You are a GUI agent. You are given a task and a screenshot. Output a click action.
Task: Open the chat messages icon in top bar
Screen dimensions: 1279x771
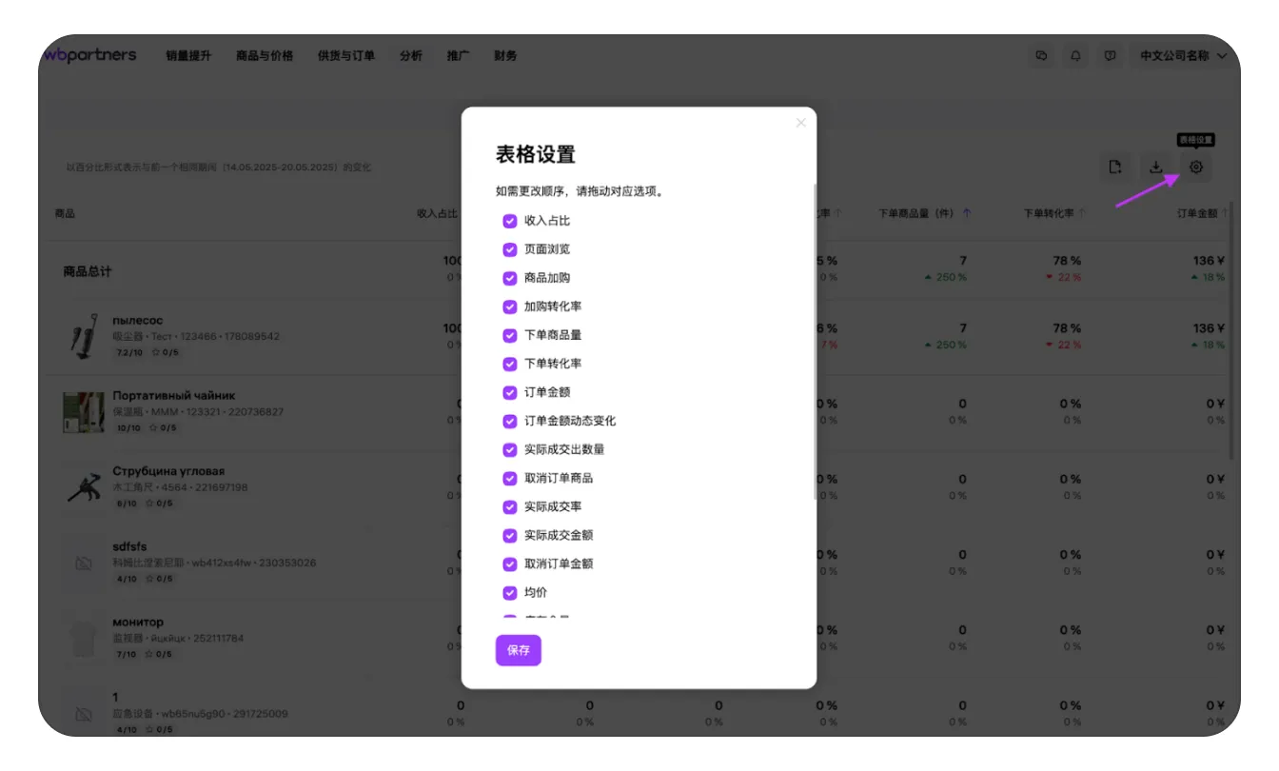1041,55
